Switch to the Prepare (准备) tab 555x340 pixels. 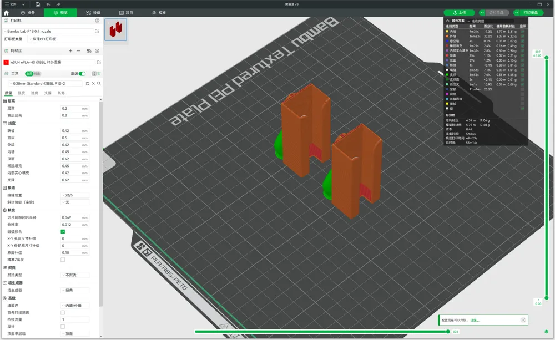click(28, 13)
